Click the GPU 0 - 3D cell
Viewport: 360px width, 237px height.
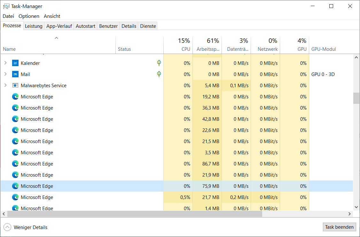pyautogui.click(x=323, y=74)
